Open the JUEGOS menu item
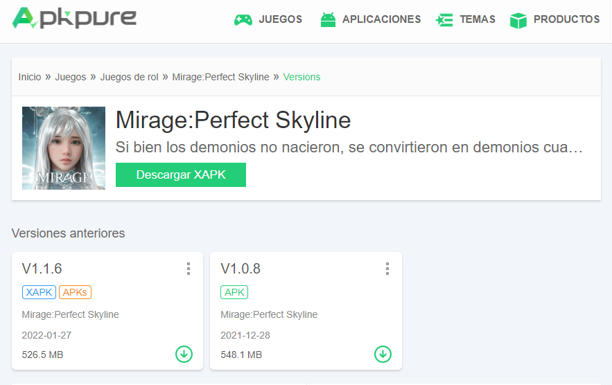The width and height of the screenshot is (612, 385). coord(280,19)
